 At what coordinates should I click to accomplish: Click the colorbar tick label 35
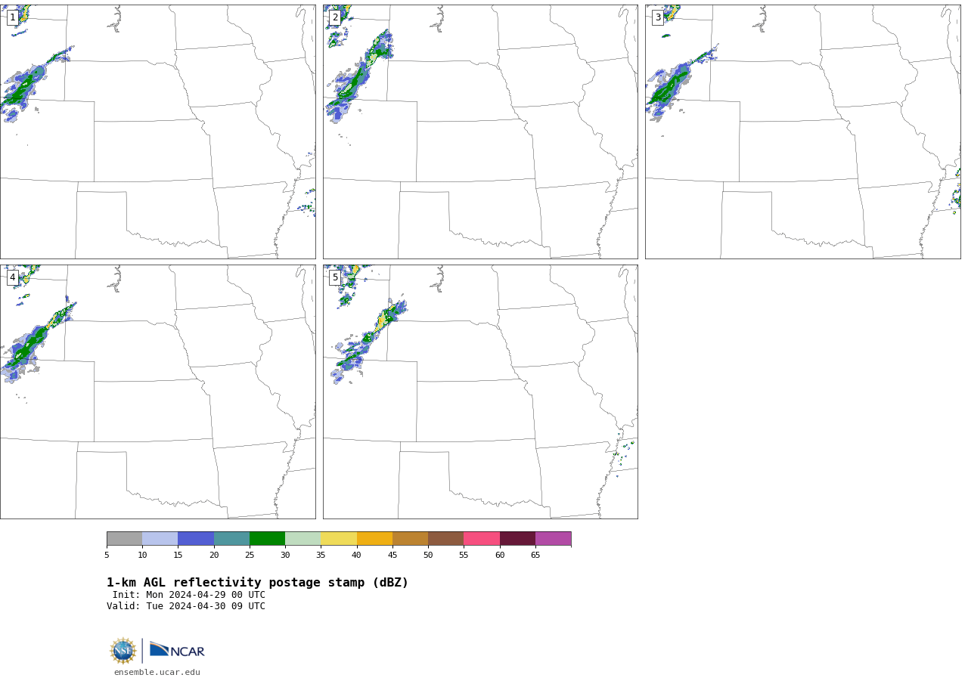(x=321, y=556)
